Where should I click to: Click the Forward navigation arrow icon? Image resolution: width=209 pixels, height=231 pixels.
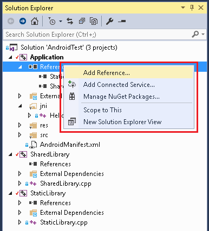point(23,21)
